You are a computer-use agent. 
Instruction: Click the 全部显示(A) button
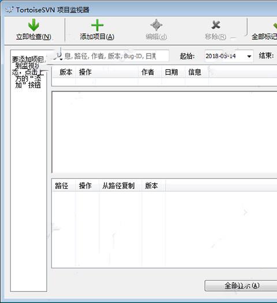pyautogui.click(x=242, y=285)
